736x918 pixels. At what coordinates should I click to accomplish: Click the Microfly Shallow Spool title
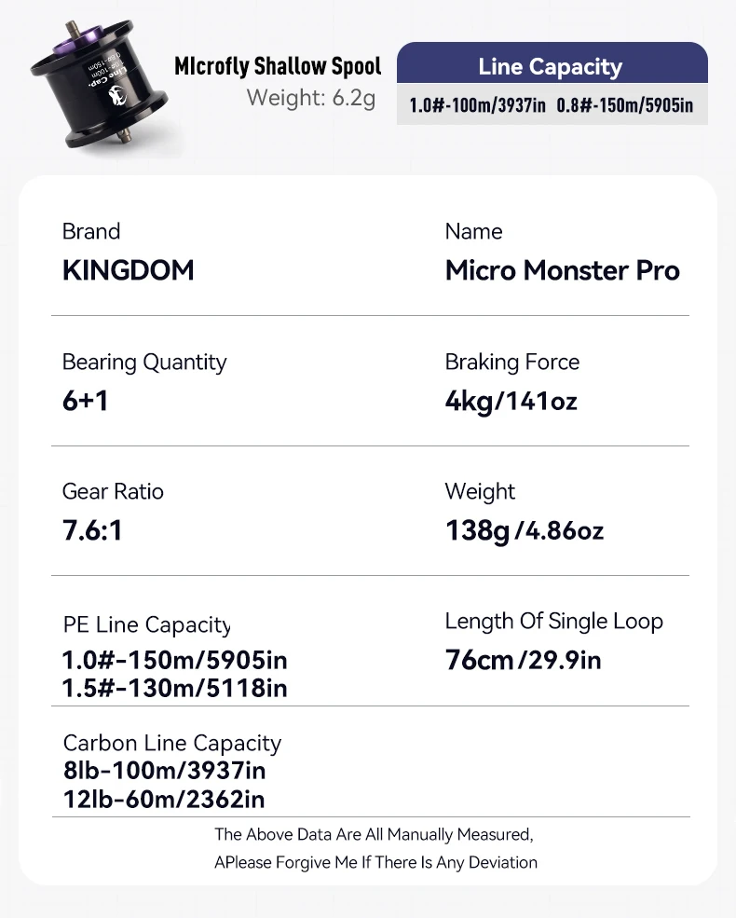coord(278,66)
